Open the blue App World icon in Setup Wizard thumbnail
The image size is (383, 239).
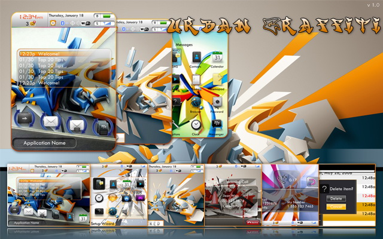tap(126, 198)
